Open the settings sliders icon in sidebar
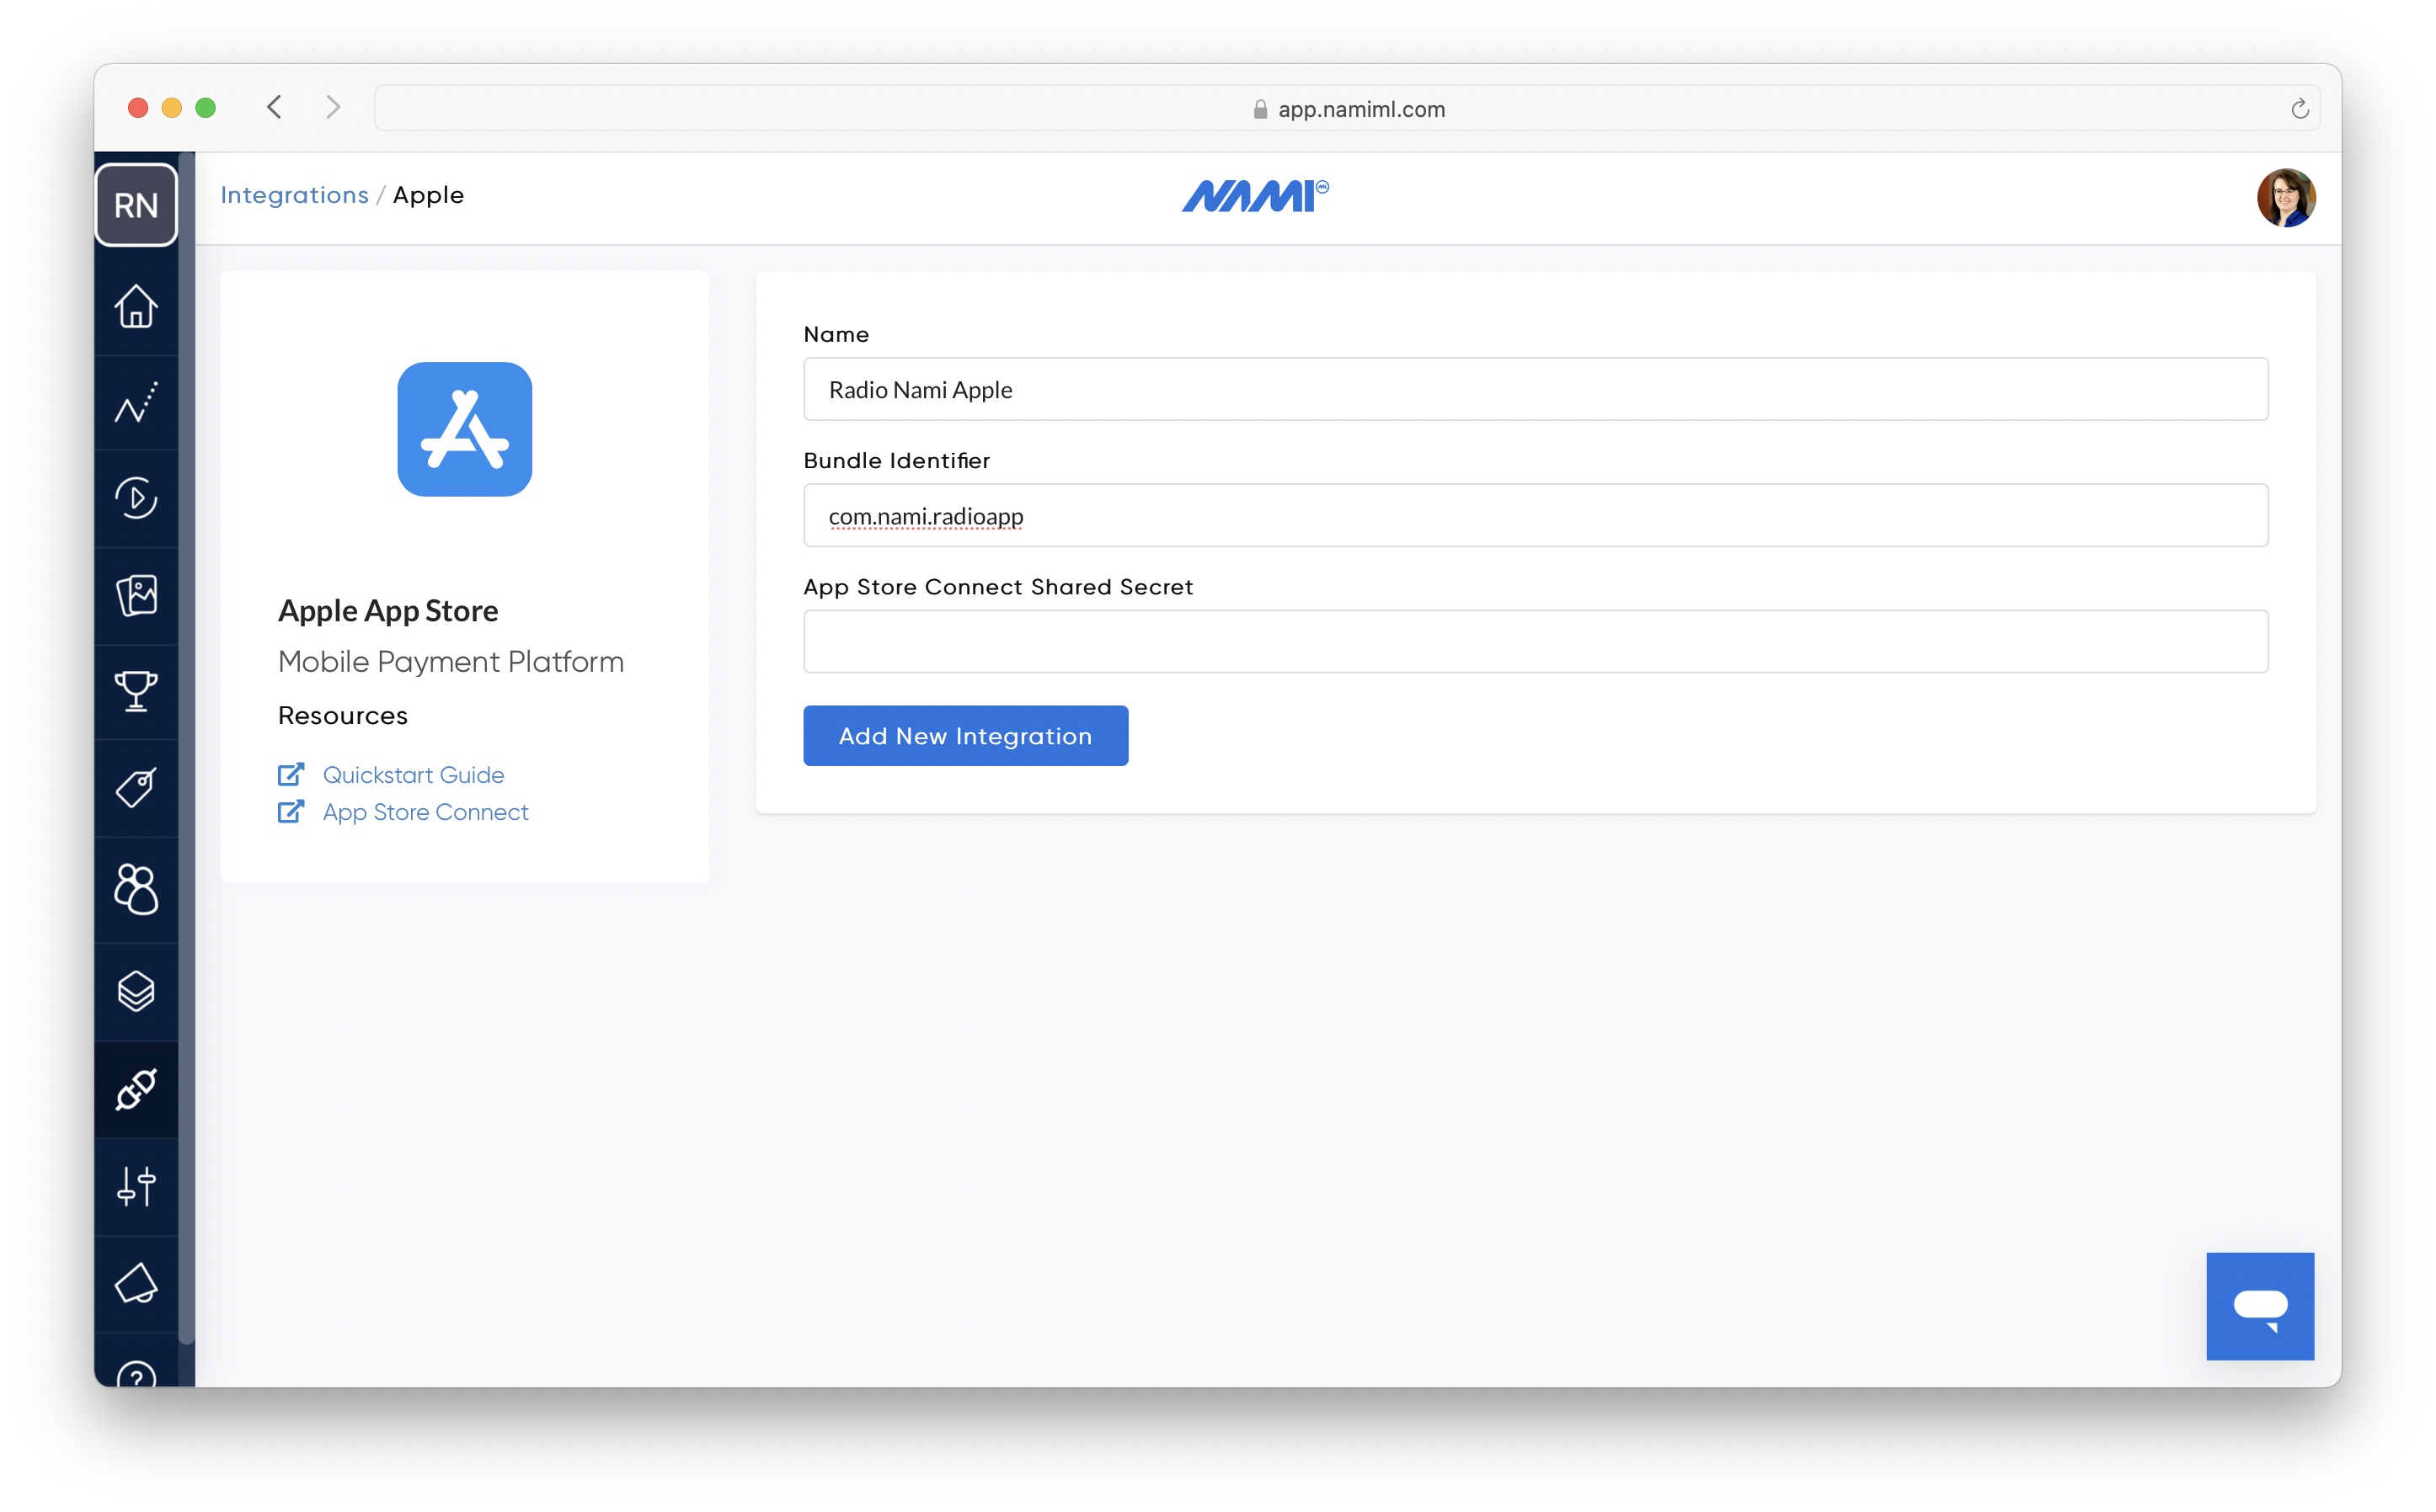Viewport: 2436px width, 1512px height. click(136, 1186)
